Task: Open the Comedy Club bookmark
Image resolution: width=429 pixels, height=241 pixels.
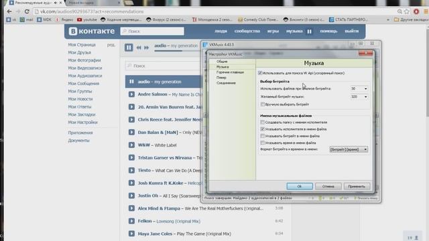Action: tap(257, 19)
